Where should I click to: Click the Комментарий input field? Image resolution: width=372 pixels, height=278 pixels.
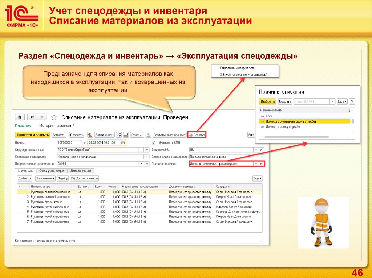146,240
